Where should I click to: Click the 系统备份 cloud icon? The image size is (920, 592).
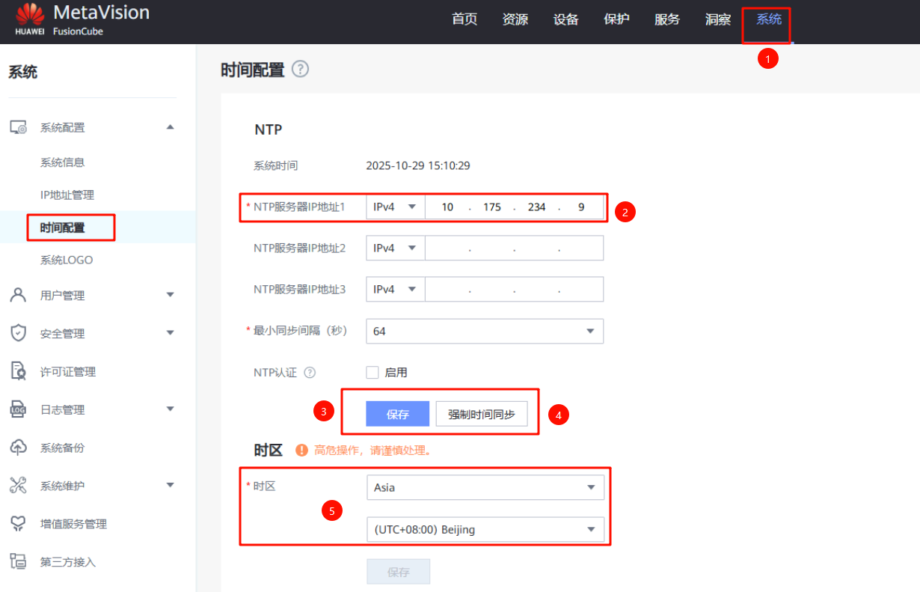point(19,448)
